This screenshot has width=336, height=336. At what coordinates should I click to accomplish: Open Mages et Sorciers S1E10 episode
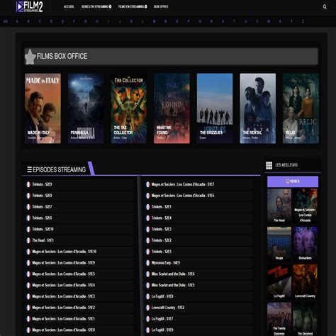pyautogui.click(x=65, y=252)
